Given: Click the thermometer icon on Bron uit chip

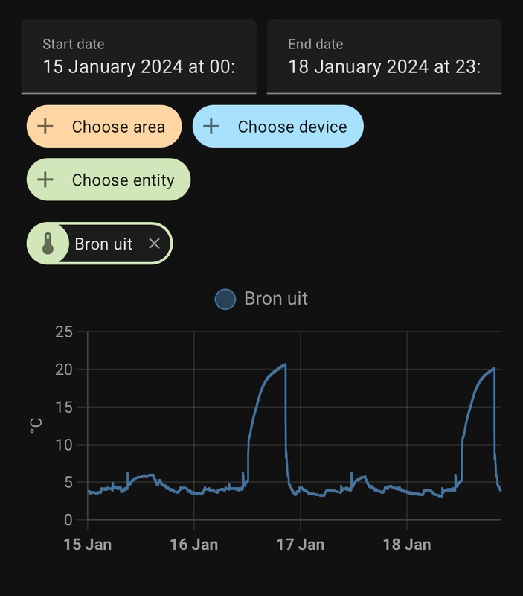Looking at the screenshot, I should pos(48,244).
